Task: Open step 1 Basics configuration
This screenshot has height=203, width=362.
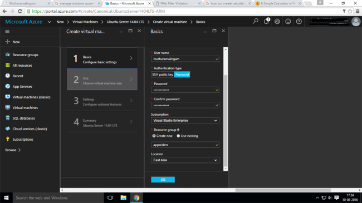Action: [x=102, y=58]
